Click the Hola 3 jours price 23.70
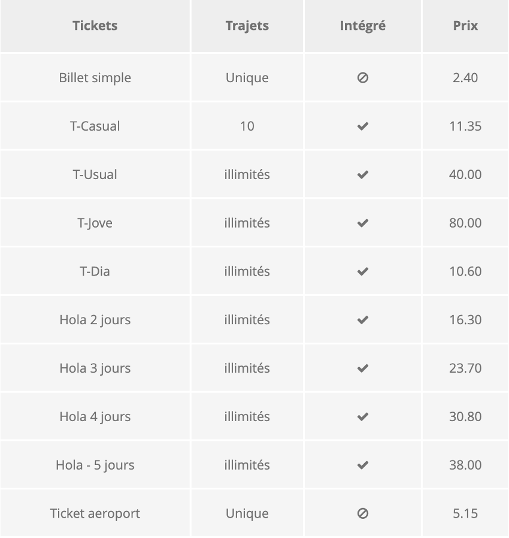This screenshot has height=538, width=509. [x=465, y=368]
